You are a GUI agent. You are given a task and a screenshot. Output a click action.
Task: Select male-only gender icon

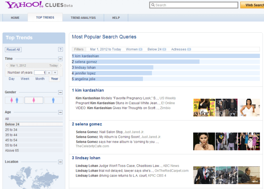click(x=54, y=100)
